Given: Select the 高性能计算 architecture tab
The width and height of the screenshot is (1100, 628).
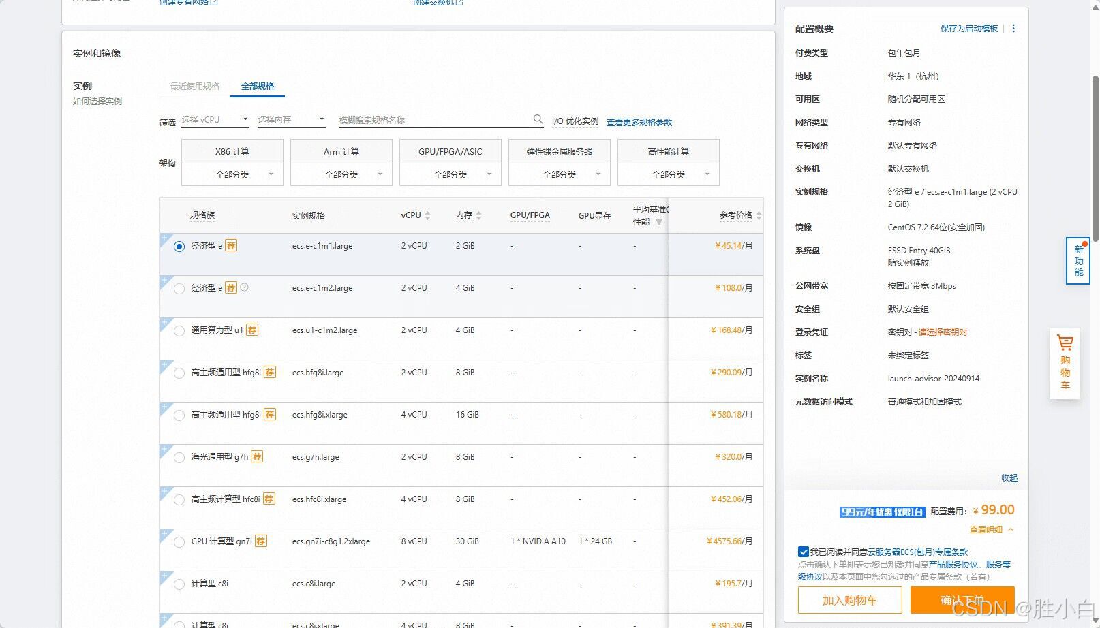Looking at the screenshot, I should (669, 151).
